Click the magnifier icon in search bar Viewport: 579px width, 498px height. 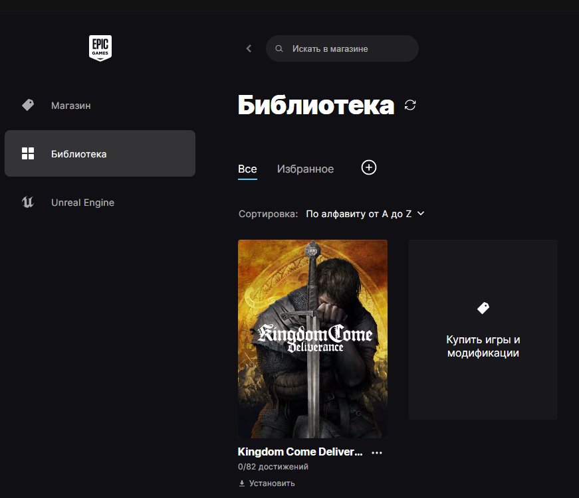pyautogui.click(x=279, y=48)
